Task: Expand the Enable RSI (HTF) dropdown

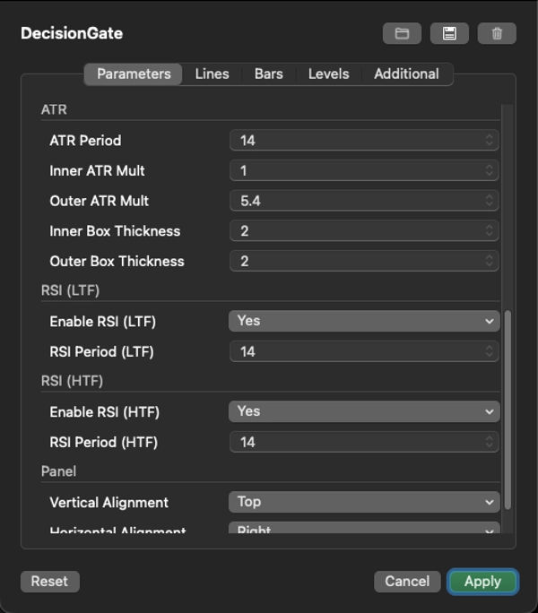Action: point(364,411)
